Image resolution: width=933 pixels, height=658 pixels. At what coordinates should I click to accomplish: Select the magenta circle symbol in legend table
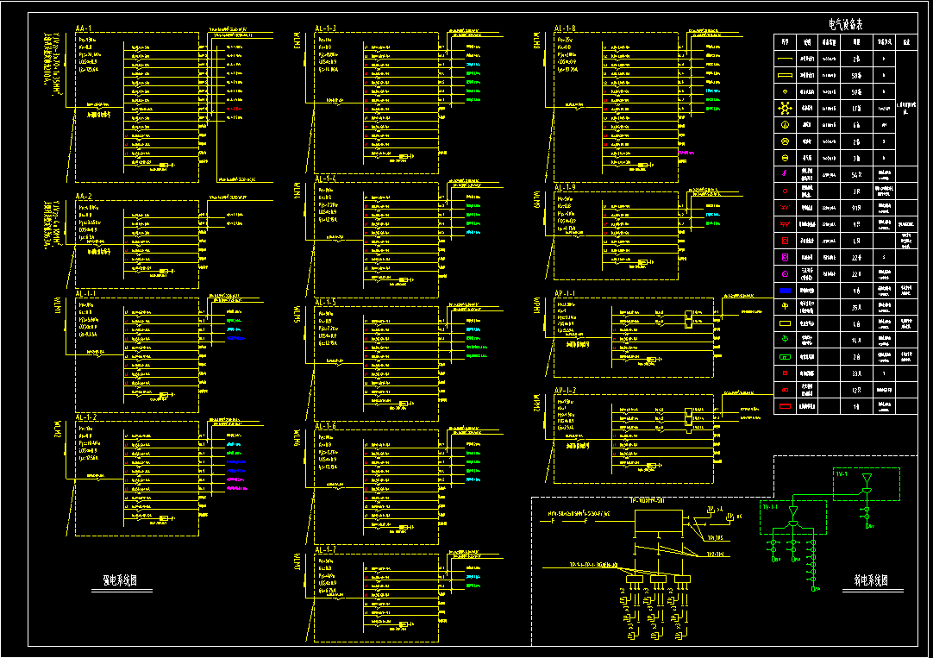pos(786,274)
